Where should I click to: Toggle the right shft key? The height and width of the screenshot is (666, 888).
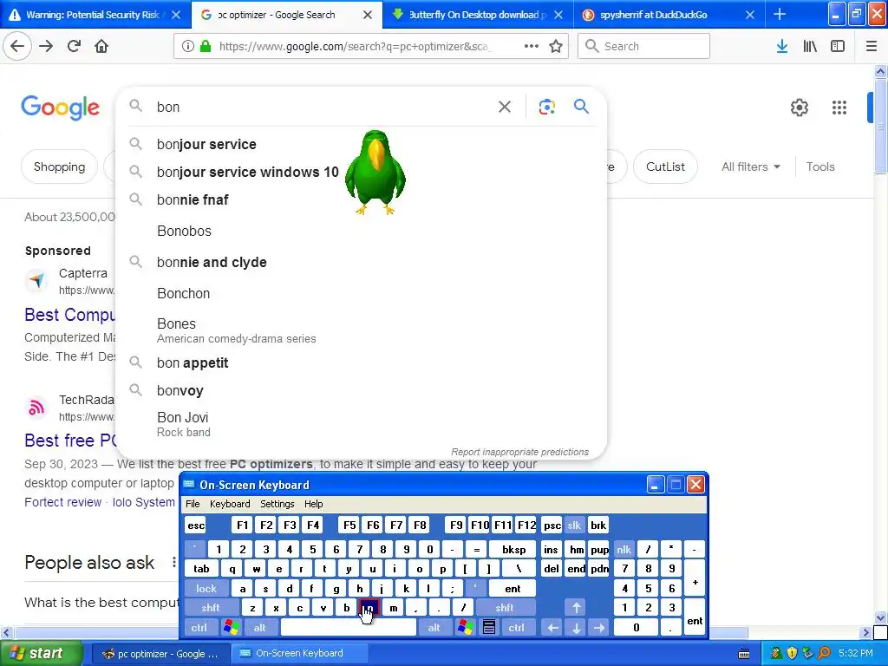(506, 608)
